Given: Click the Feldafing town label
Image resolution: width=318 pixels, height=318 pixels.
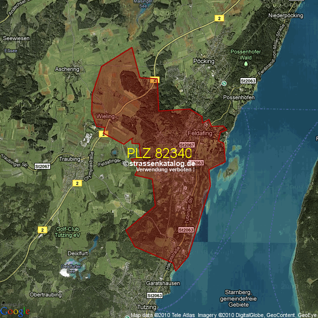Looking at the screenshot, I should tap(200, 133).
